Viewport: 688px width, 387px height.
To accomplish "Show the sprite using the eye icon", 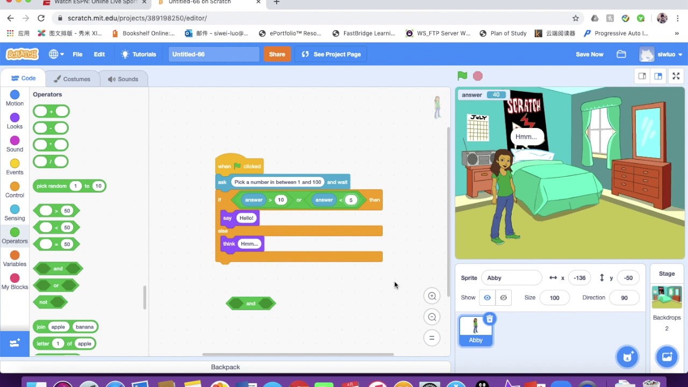I will click(487, 298).
